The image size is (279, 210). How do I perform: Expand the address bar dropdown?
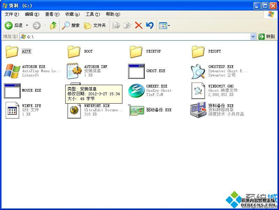(253, 37)
